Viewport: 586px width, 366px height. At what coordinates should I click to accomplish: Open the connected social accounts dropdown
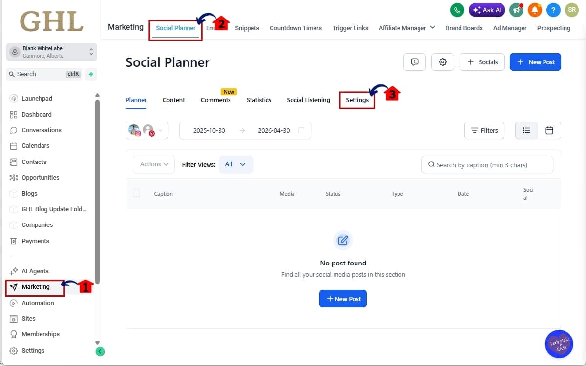coord(146,130)
